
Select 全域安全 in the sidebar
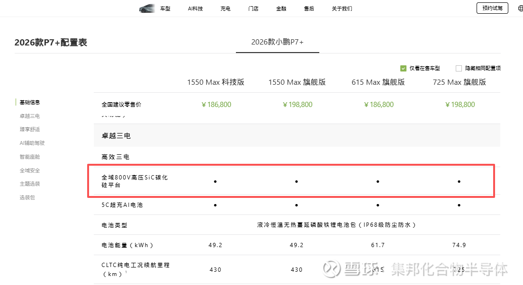[30, 170]
